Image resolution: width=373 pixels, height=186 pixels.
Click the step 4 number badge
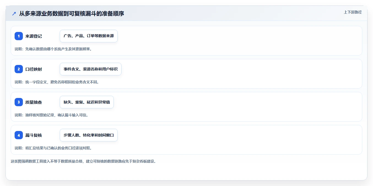(x=19, y=135)
